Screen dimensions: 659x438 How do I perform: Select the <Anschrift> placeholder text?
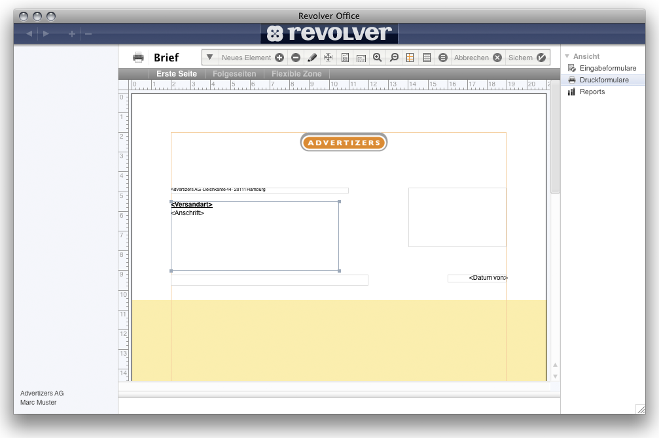(x=187, y=213)
